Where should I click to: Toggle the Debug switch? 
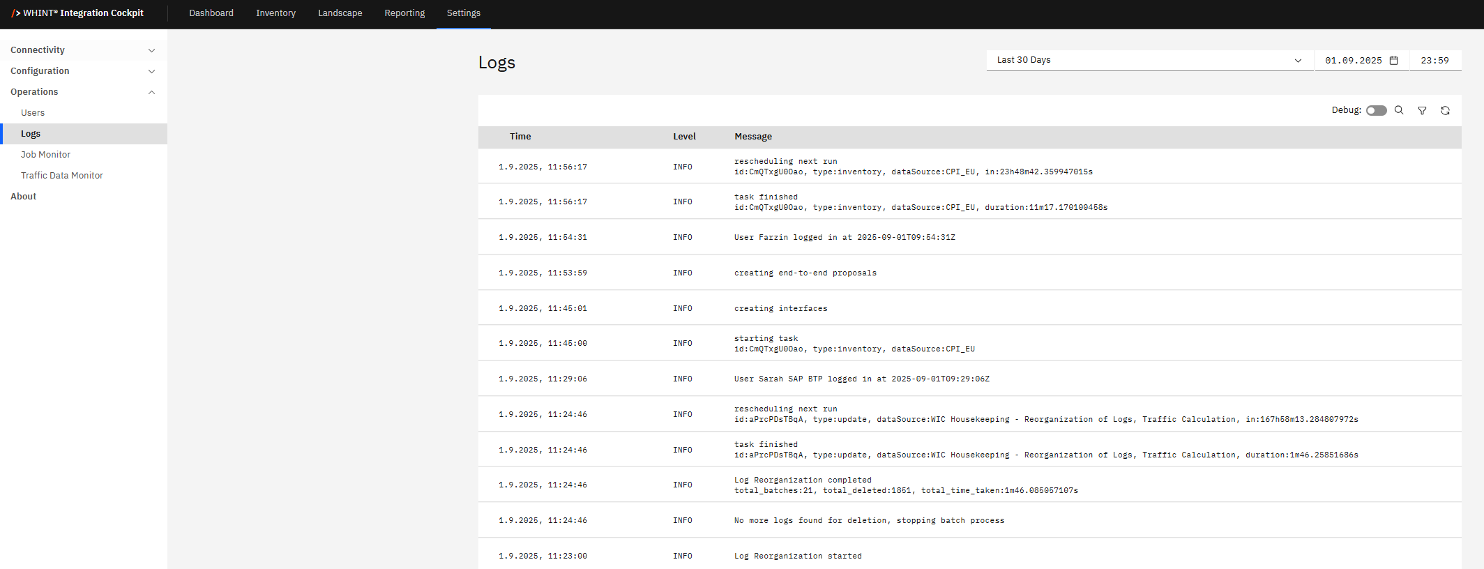[1376, 110]
